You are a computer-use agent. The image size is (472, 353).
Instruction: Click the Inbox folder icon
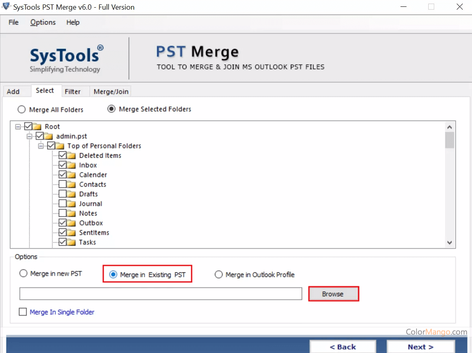72,165
